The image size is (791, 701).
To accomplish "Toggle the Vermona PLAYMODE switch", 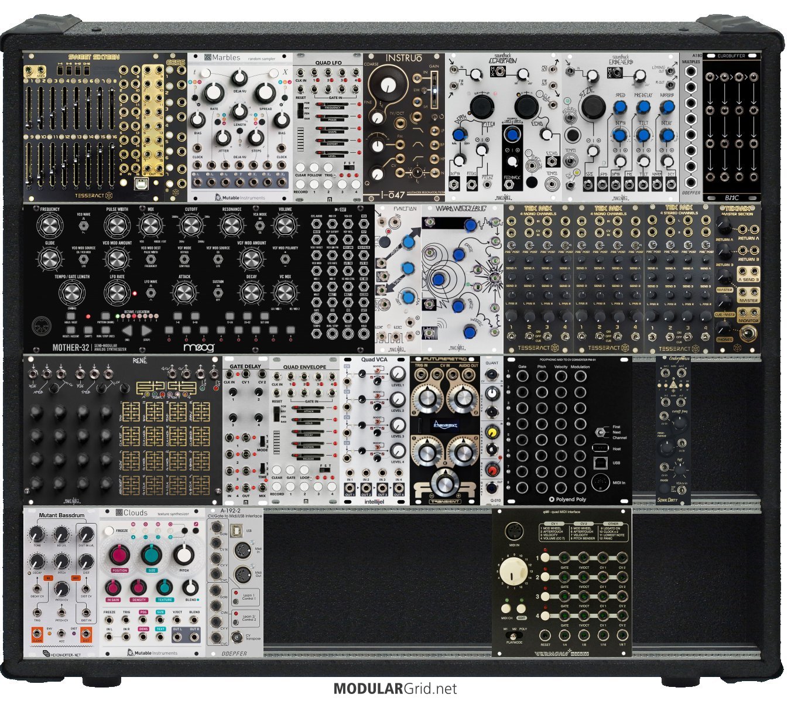I will (513, 636).
